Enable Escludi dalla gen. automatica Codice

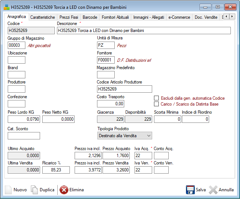(157, 98)
